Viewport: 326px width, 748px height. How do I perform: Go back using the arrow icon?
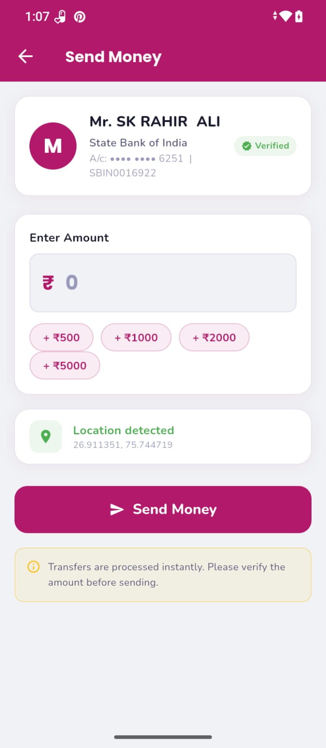point(25,57)
